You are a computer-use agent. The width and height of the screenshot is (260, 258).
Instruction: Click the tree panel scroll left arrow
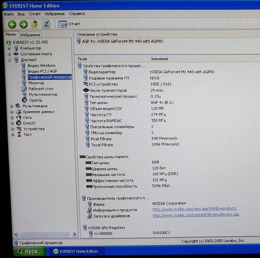point(16,235)
